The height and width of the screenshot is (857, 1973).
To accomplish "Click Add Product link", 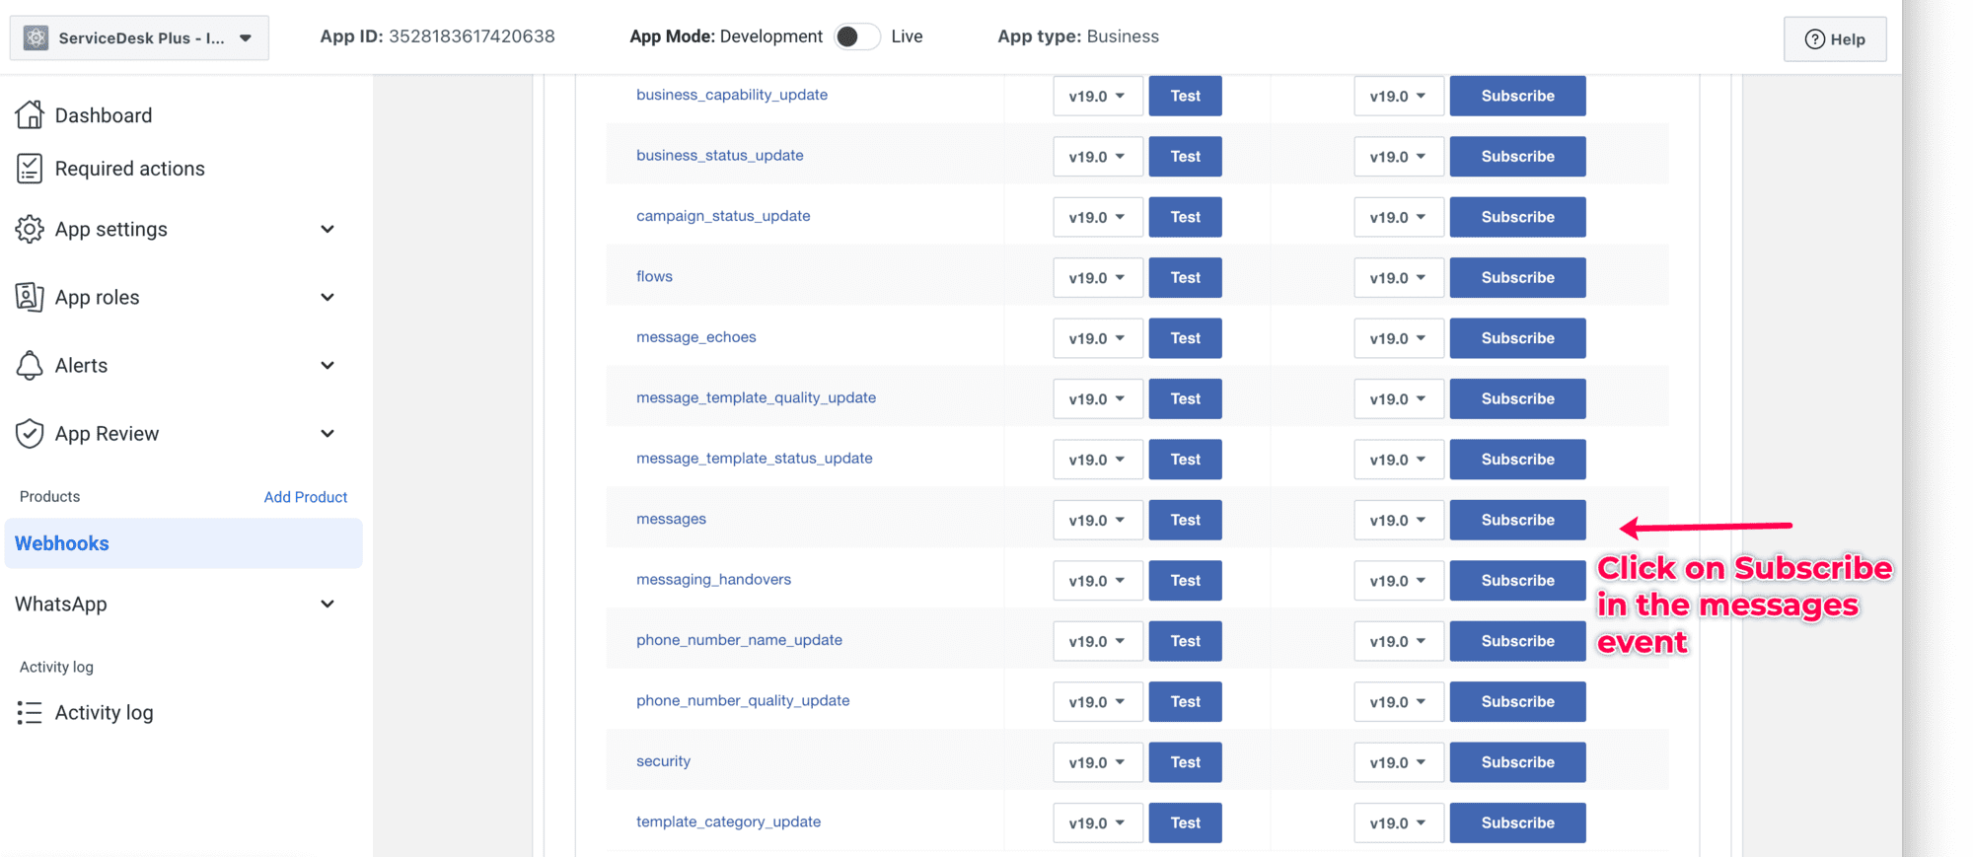I will (x=305, y=497).
